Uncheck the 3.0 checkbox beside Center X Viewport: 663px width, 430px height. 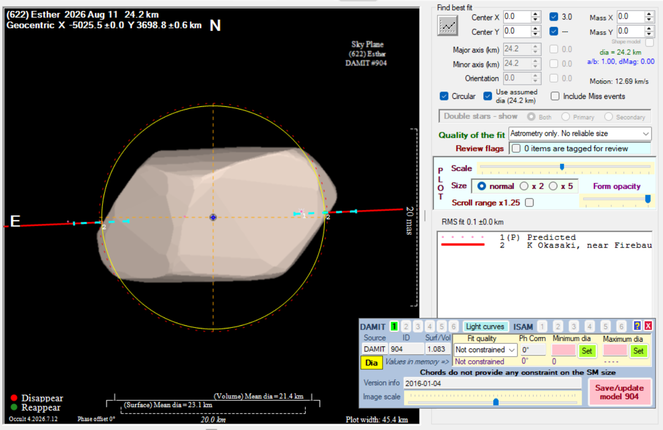(x=554, y=16)
